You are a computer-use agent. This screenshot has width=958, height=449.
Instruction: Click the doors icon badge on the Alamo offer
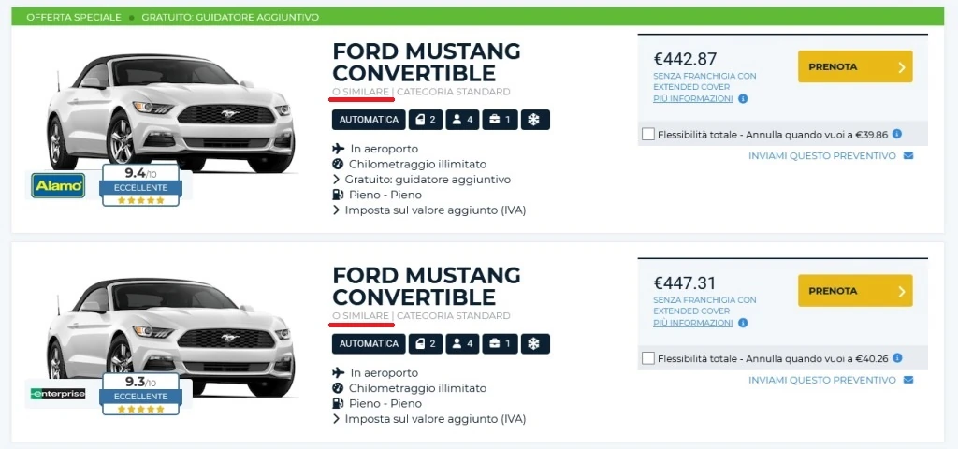click(427, 120)
